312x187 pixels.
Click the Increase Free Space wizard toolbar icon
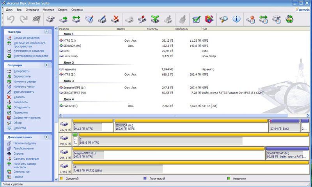tap(264, 19)
